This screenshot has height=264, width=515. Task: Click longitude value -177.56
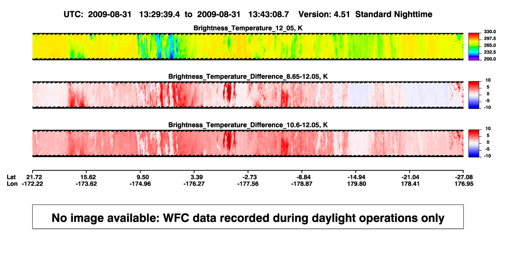248,184
